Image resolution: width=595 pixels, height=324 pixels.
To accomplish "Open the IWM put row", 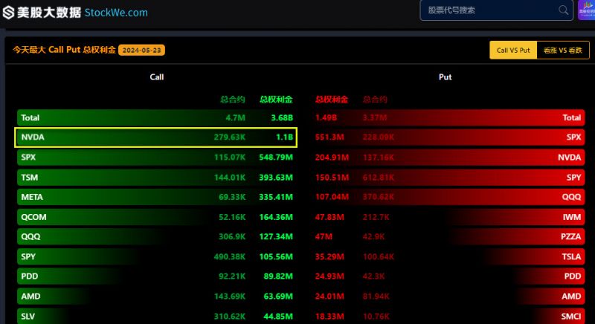I will (x=448, y=217).
